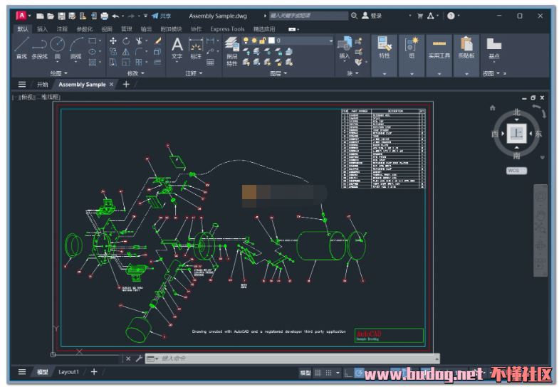Click the Plot printer icon
This screenshot has width=559, height=389.
[x=104, y=16]
